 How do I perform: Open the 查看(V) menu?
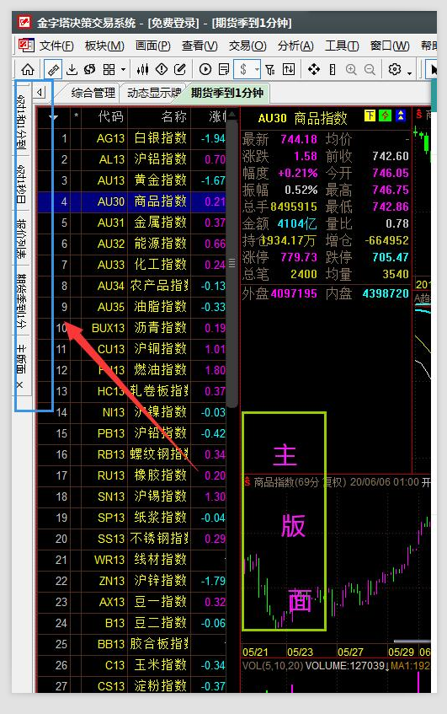pyautogui.click(x=200, y=46)
